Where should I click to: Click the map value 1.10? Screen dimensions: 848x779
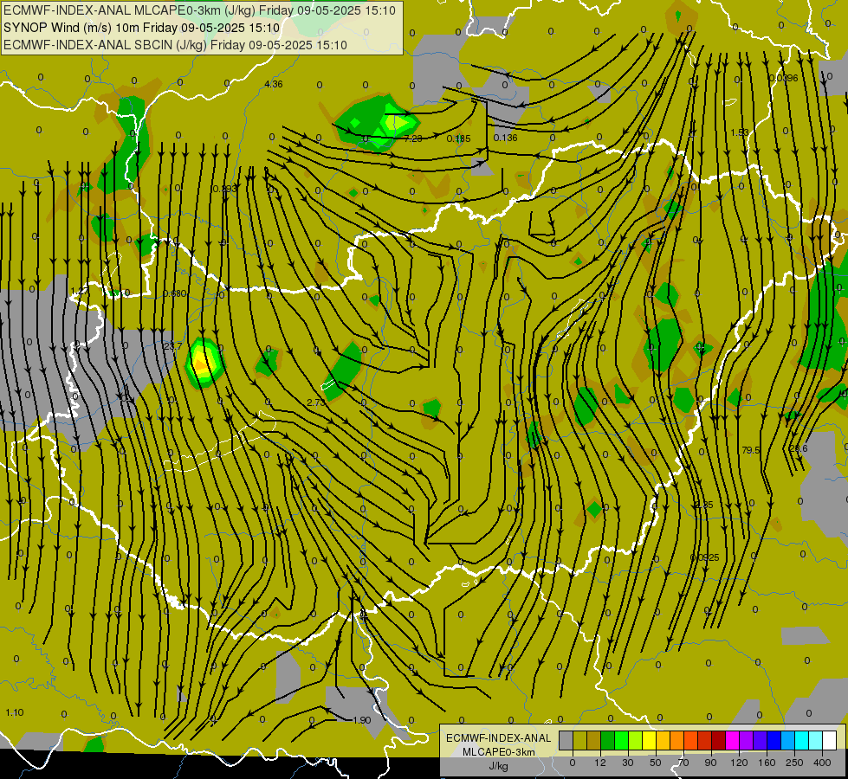15,712
